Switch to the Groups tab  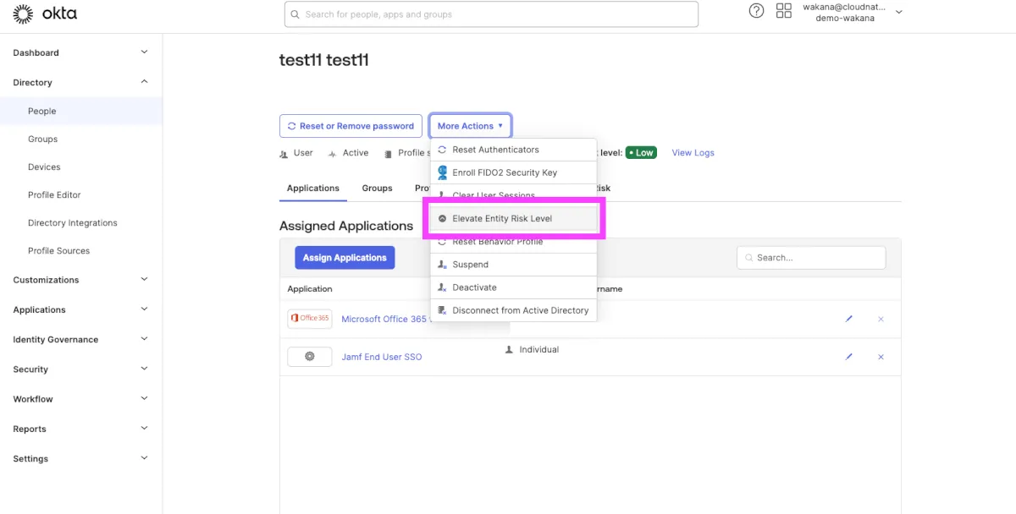tap(377, 188)
